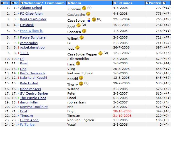Click the gold medal beside Joost

(x=78, y=25)
